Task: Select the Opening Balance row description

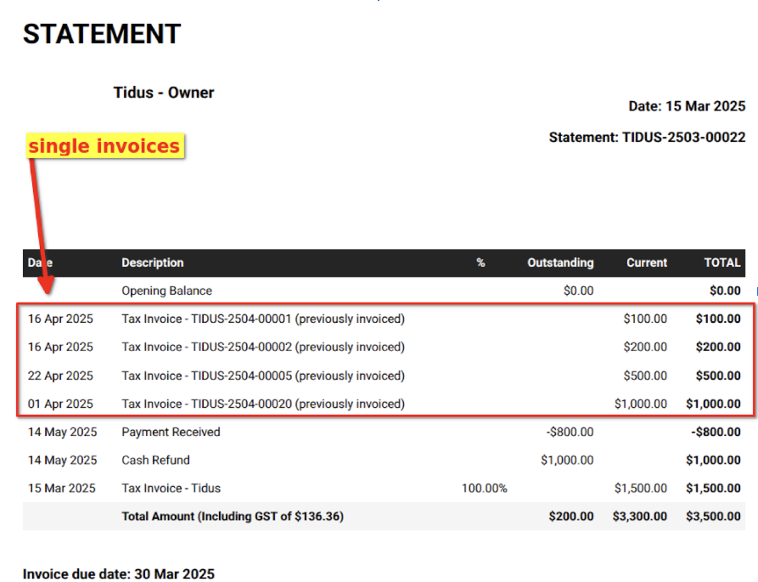Action: pyautogui.click(x=166, y=291)
